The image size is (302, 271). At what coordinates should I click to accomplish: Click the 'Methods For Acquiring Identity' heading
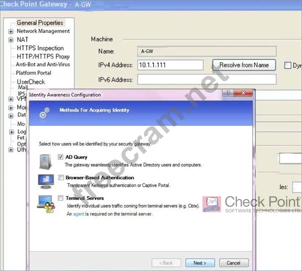point(94,110)
